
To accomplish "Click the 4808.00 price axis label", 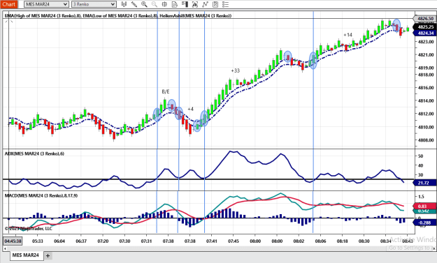I will click(x=426, y=140).
